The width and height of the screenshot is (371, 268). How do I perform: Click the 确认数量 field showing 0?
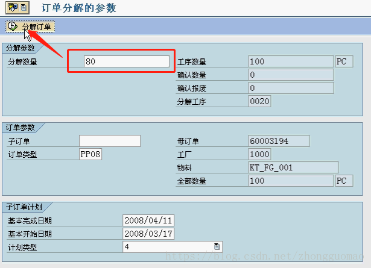coord(291,75)
